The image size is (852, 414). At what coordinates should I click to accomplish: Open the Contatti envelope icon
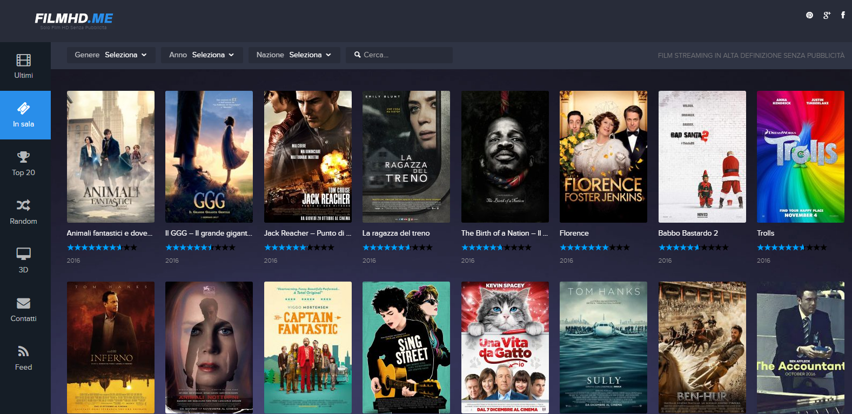click(23, 303)
